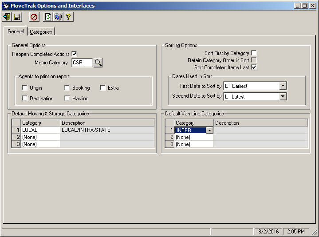Click the blue screen capture icon
319x237 pixels.
click(x=58, y=17)
